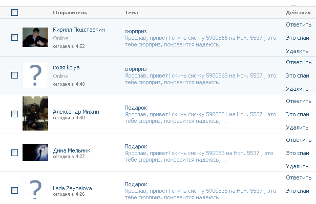316x204 pixels.
Task: Open the sender name Александр Михин
Action: [x=76, y=112]
